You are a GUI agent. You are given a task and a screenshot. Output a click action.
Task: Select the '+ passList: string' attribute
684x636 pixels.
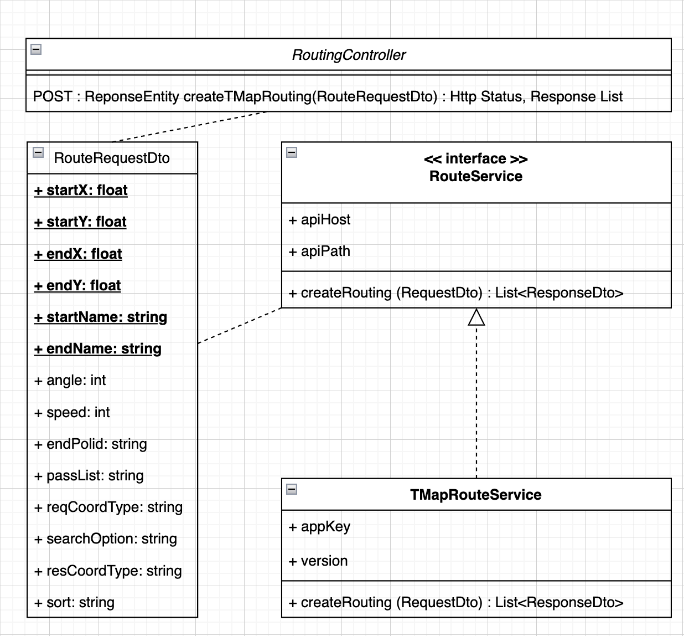coord(89,475)
